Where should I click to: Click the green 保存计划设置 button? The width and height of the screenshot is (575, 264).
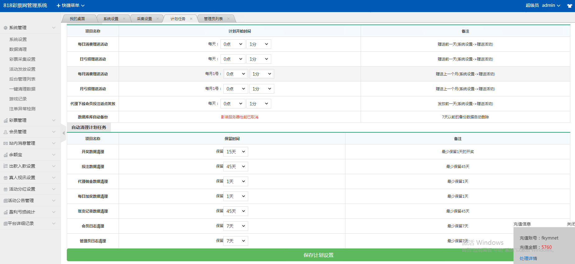tap(318, 255)
